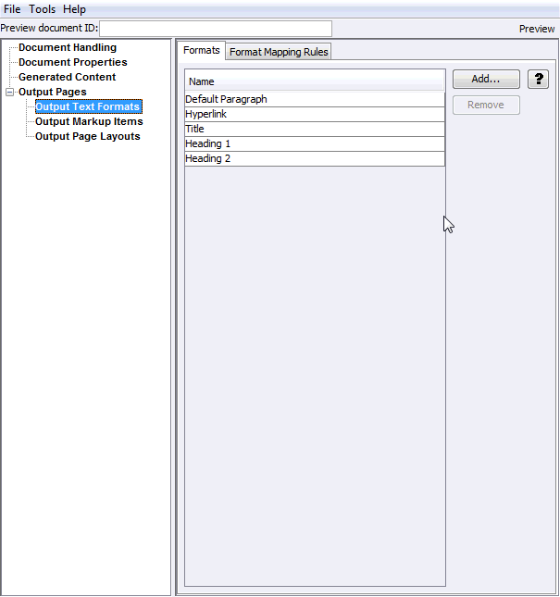
Task: Select the Hyperlink format row
Action: click(x=315, y=114)
